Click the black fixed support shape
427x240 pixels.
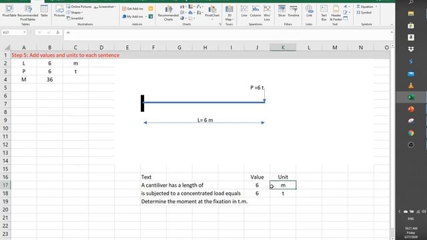click(x=142, y=103)
